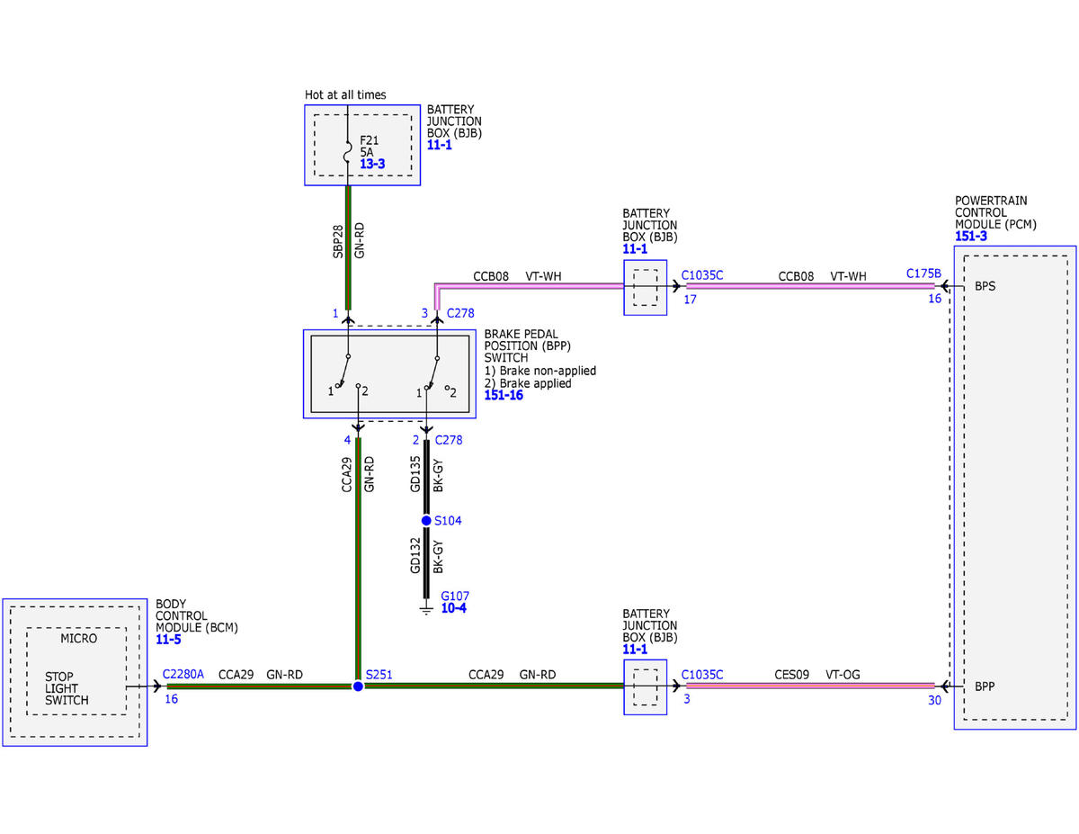Open 11-1 link of BJB on CCB08 circuit
Image resolution: width=1079 pixels, height=834 pixels.
click(x=635, y=249)
